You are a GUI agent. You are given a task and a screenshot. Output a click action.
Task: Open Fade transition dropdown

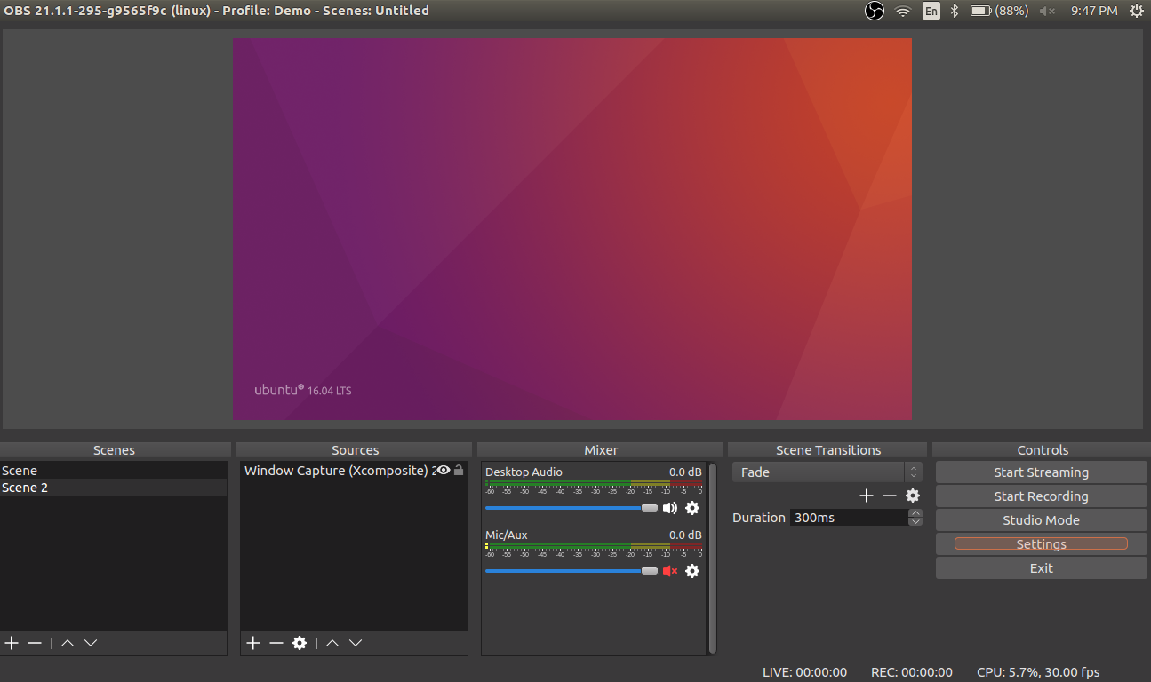[x=827, y=472]
